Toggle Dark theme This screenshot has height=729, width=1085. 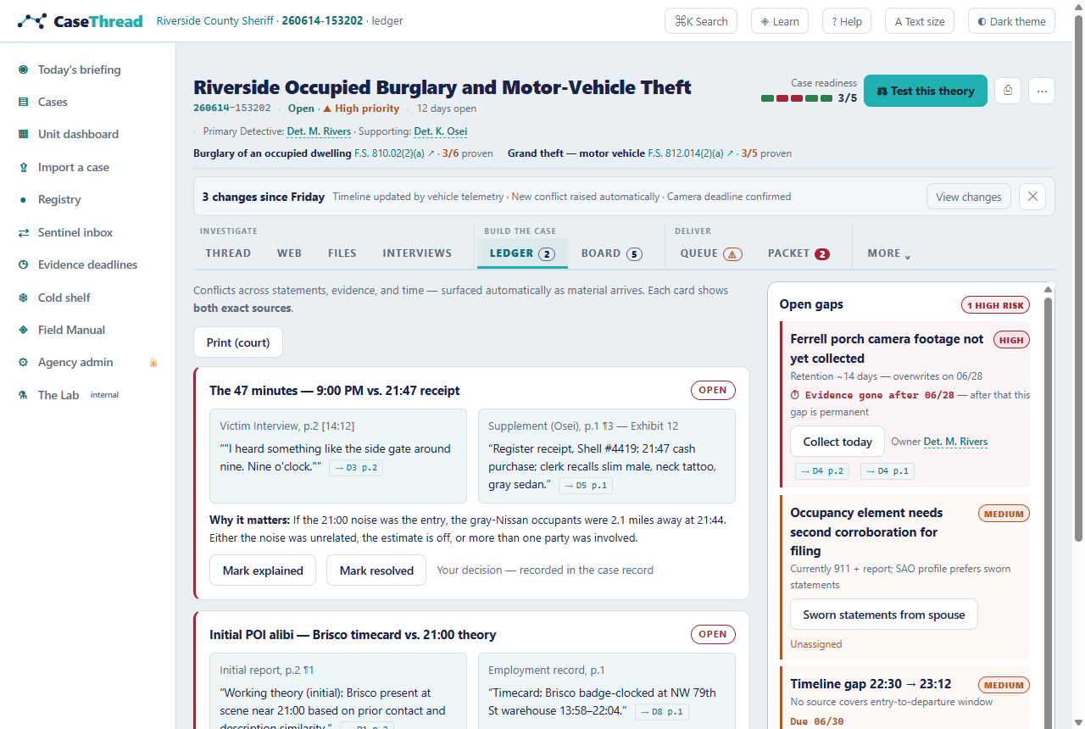click(x=1011, y=21)
